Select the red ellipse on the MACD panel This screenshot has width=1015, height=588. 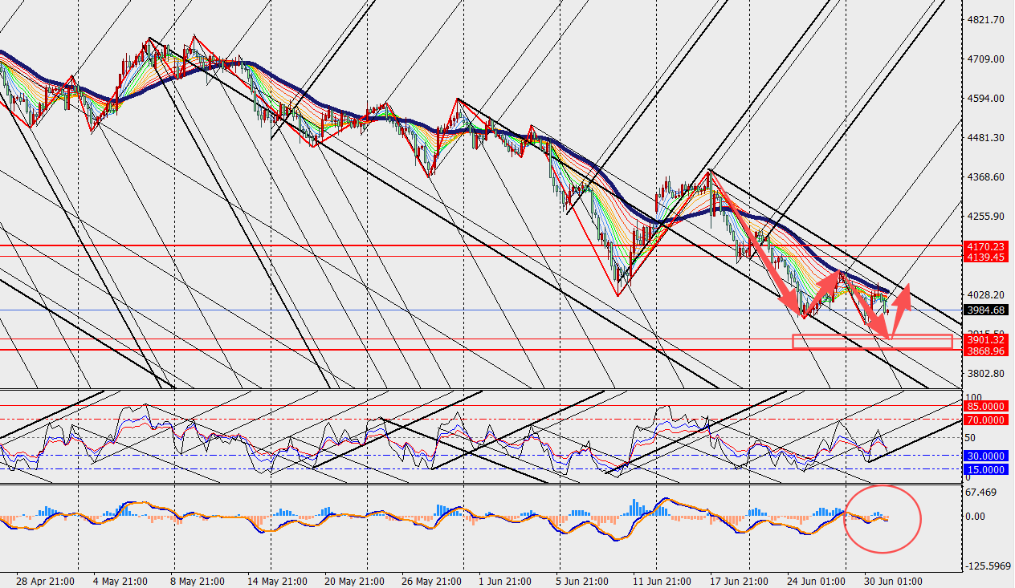pos(883,520)
